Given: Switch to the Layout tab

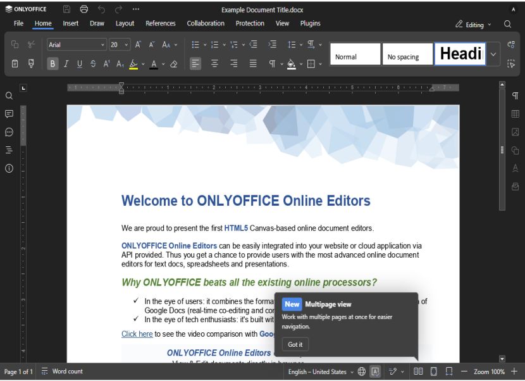Looking at the screenshot, I should [x=125, y=23].
